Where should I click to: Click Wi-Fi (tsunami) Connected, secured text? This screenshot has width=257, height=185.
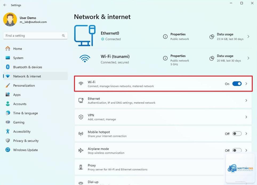115,62
